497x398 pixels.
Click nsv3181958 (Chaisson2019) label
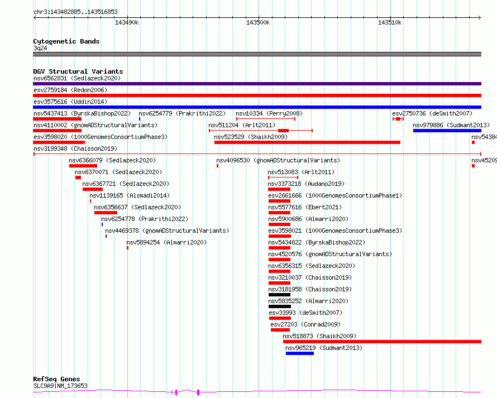[310, 289]
